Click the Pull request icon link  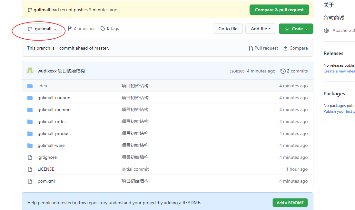(x=251, y=48)
